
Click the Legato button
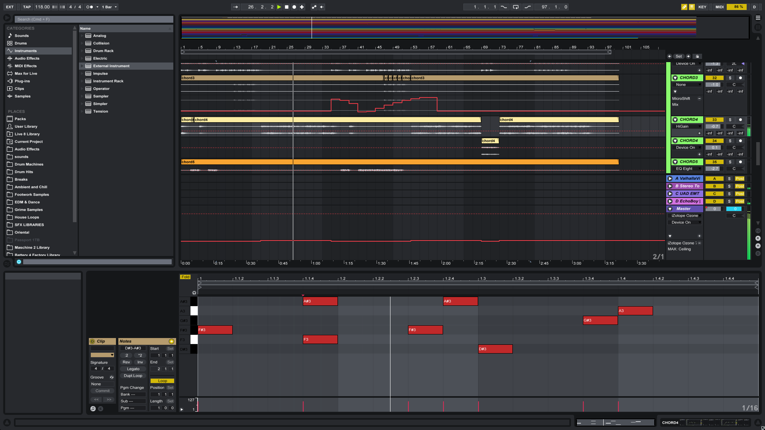pos(133,369)
